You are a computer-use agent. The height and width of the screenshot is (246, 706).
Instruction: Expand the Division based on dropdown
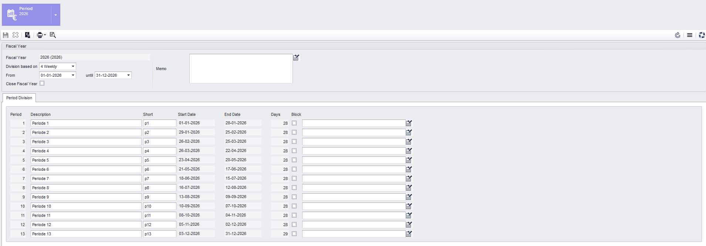coord(73,66)
